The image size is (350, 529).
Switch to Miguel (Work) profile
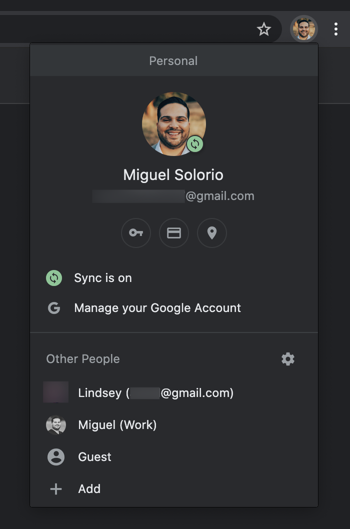click(x=117, y=425)
